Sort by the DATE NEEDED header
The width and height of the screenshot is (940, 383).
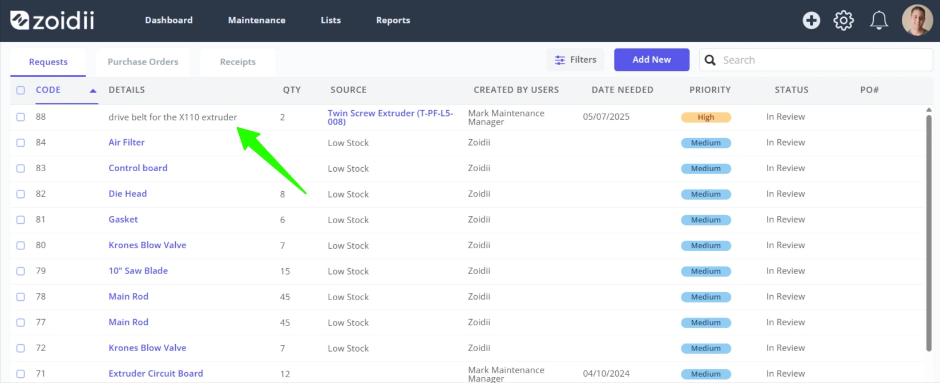623,90
